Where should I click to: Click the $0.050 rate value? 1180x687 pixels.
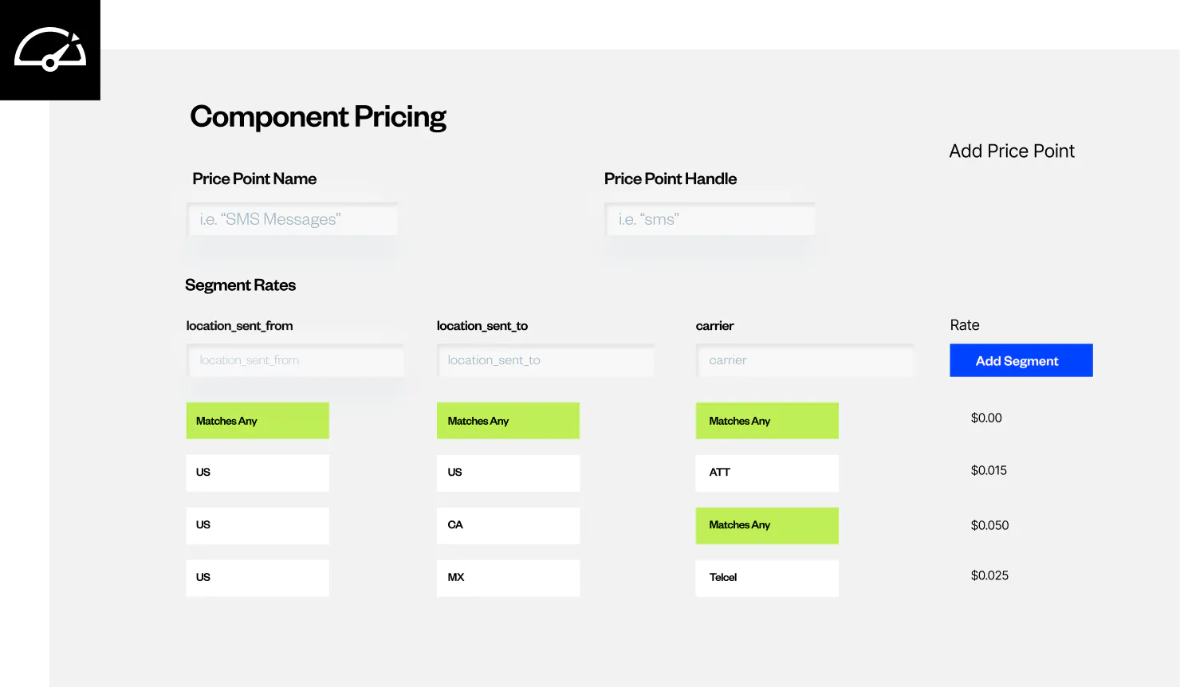(x=989, y=525)
